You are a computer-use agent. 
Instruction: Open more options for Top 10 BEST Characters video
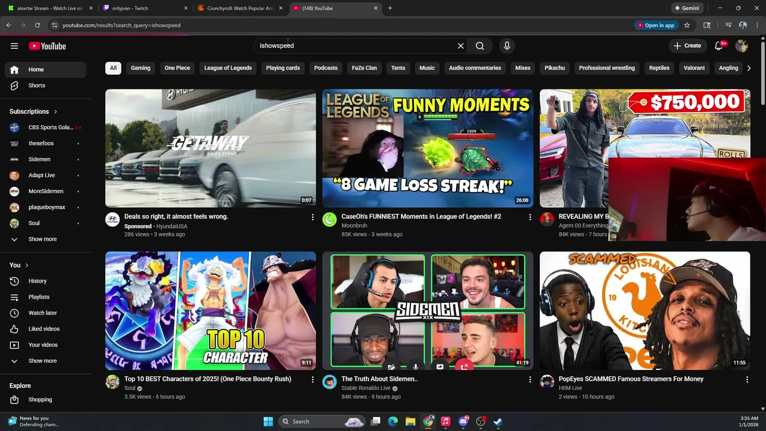312,380
